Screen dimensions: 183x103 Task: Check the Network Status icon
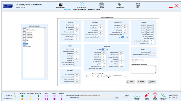(137, 95)
